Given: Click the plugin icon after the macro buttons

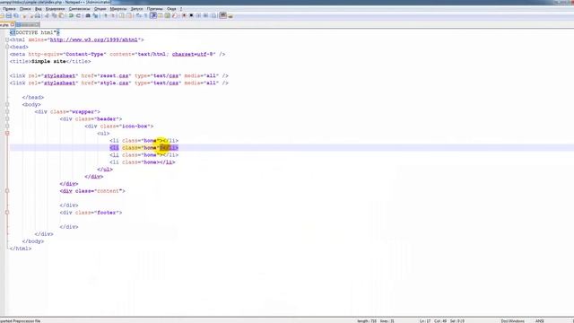Looking at the screenshot, I should click(x=223, y=15).
